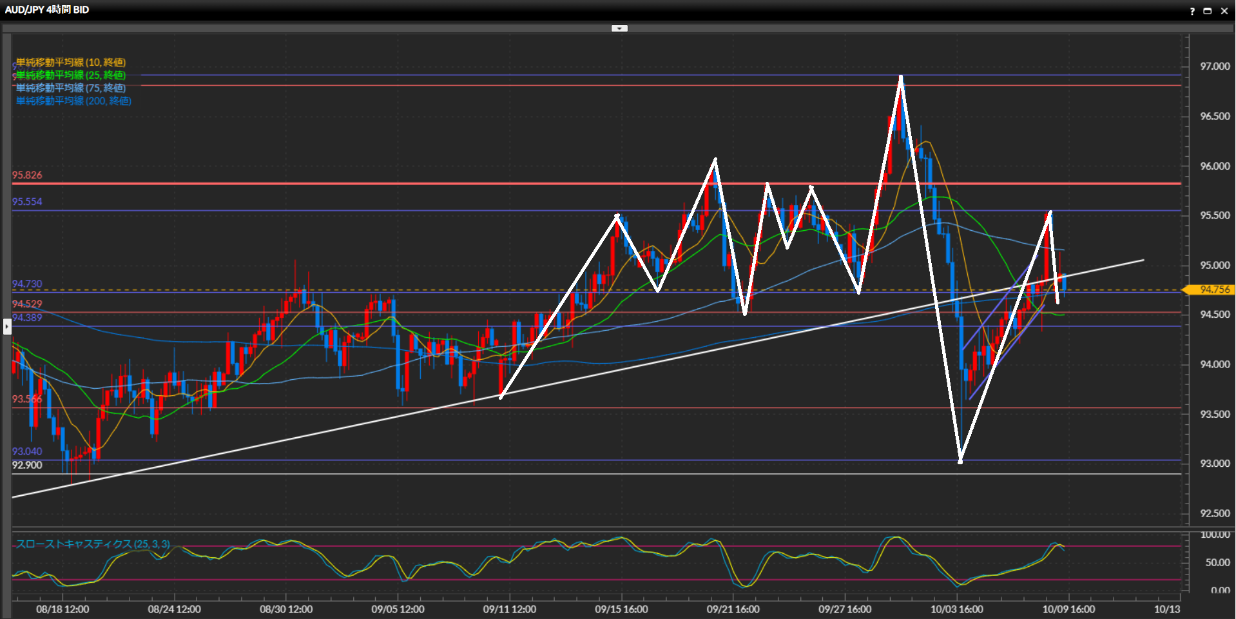Click the 75-period moving average label
Image resolution: width=1236 pixels, height=619 pixels.
71,88
